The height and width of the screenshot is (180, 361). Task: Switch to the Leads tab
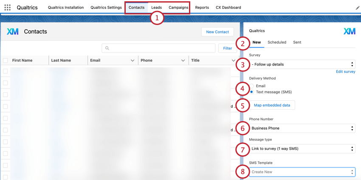[156, 8]
